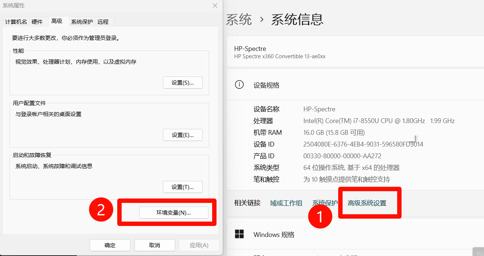
Task: Click the 相关链接 label
Action: 247,203
